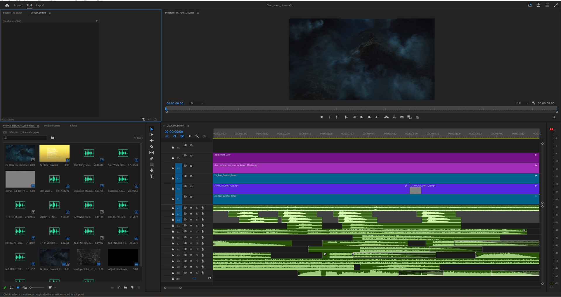Toggle Snap in timeline

pyautogui.click(x=174, y=136)
